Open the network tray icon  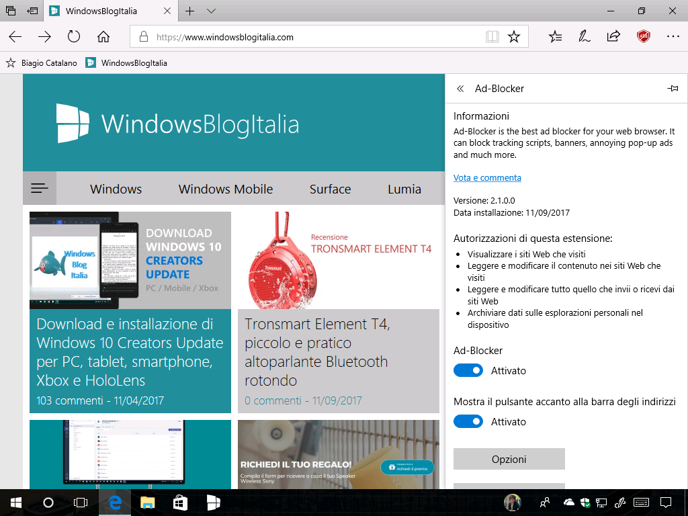tap(601, 503)
